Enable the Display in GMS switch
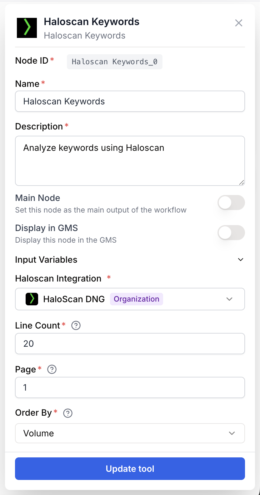Image resolution: width=260 pixels, height=495 pixels. pyautogui.click(x=231, y=233)
